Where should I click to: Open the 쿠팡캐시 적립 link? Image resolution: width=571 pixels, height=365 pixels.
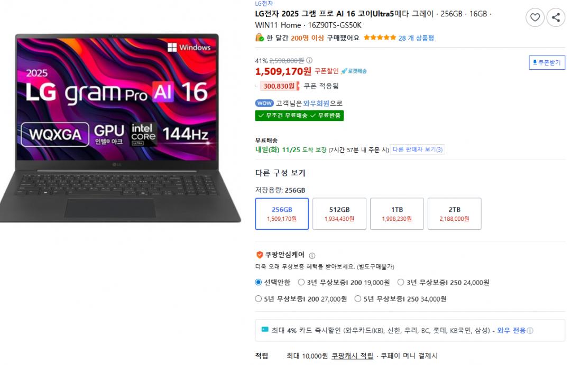(x=352, y=356)
